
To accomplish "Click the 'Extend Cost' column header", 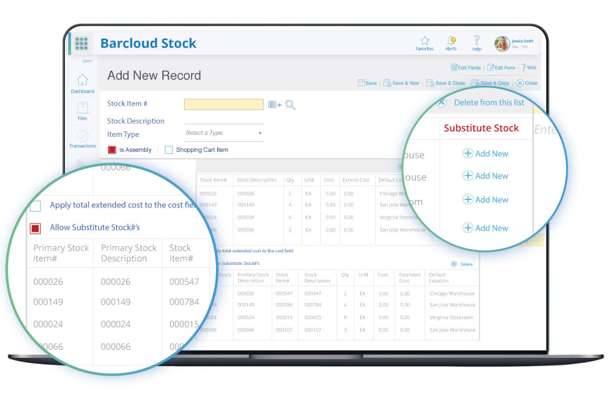I will [356, 180].
